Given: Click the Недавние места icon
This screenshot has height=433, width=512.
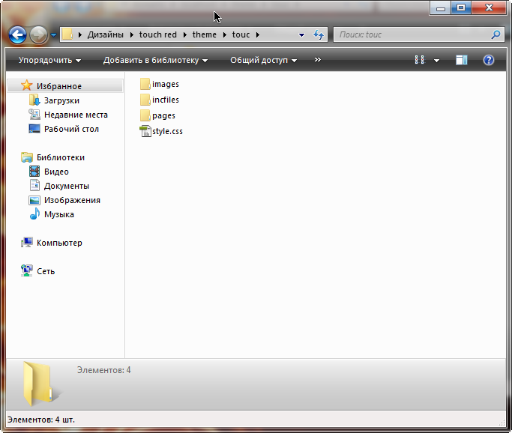Looking at the screenshot, I should 34,115.
